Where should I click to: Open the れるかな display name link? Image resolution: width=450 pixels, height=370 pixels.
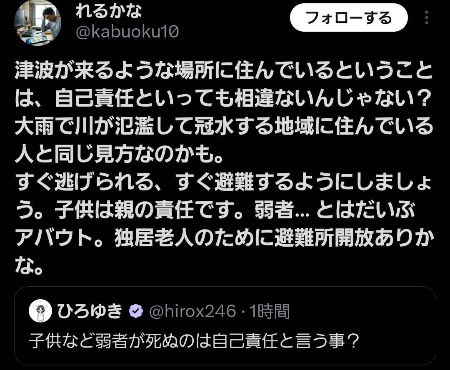109,11
